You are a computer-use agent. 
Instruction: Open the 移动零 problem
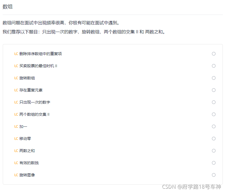(x=25, y=139)
